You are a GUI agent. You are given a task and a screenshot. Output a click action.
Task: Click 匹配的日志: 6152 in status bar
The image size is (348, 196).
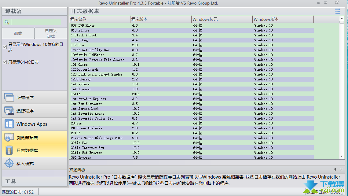tap(18, 192)
